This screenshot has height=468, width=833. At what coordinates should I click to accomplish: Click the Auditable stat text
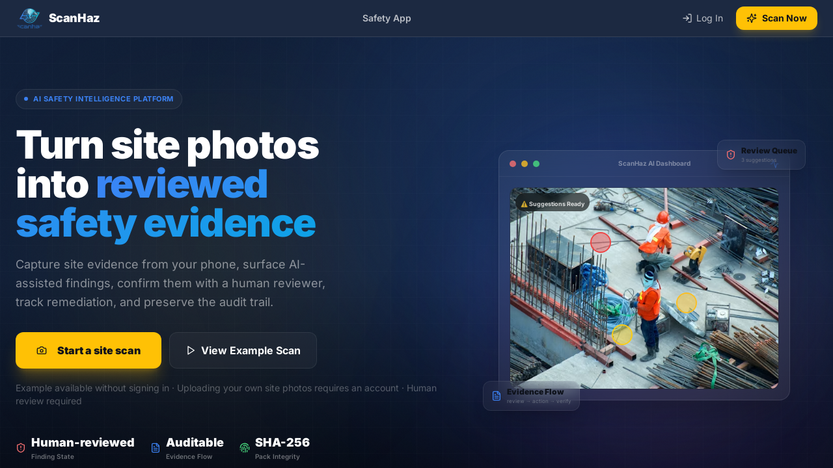coord(195,443)
